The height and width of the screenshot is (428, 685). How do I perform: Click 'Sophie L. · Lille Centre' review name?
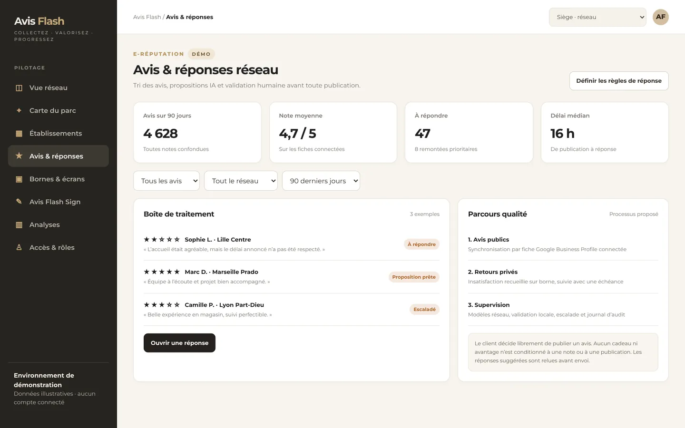click(218, 240)
